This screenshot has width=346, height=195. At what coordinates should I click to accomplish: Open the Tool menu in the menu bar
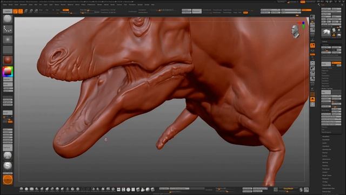[125, 4]
